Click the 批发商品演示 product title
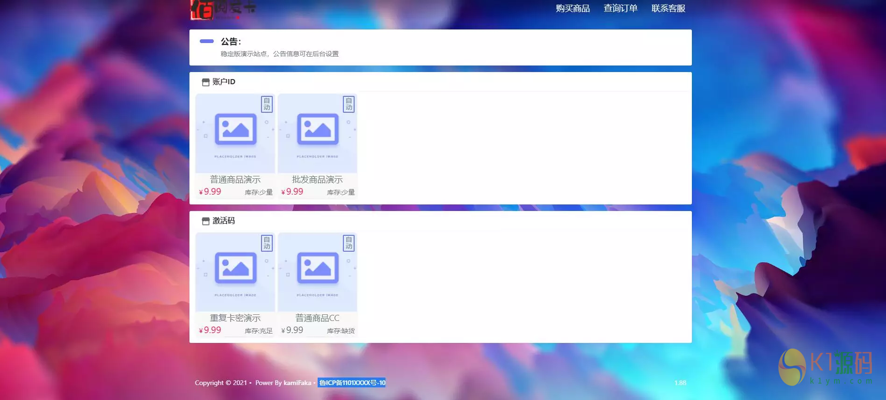 tap(318, 180)
